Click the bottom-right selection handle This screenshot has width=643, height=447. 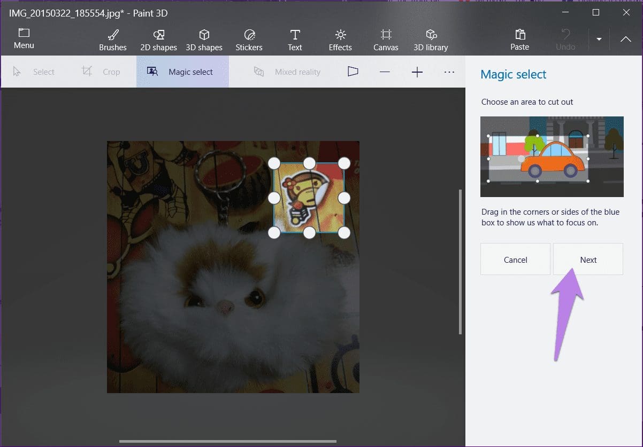coord(344,233)
